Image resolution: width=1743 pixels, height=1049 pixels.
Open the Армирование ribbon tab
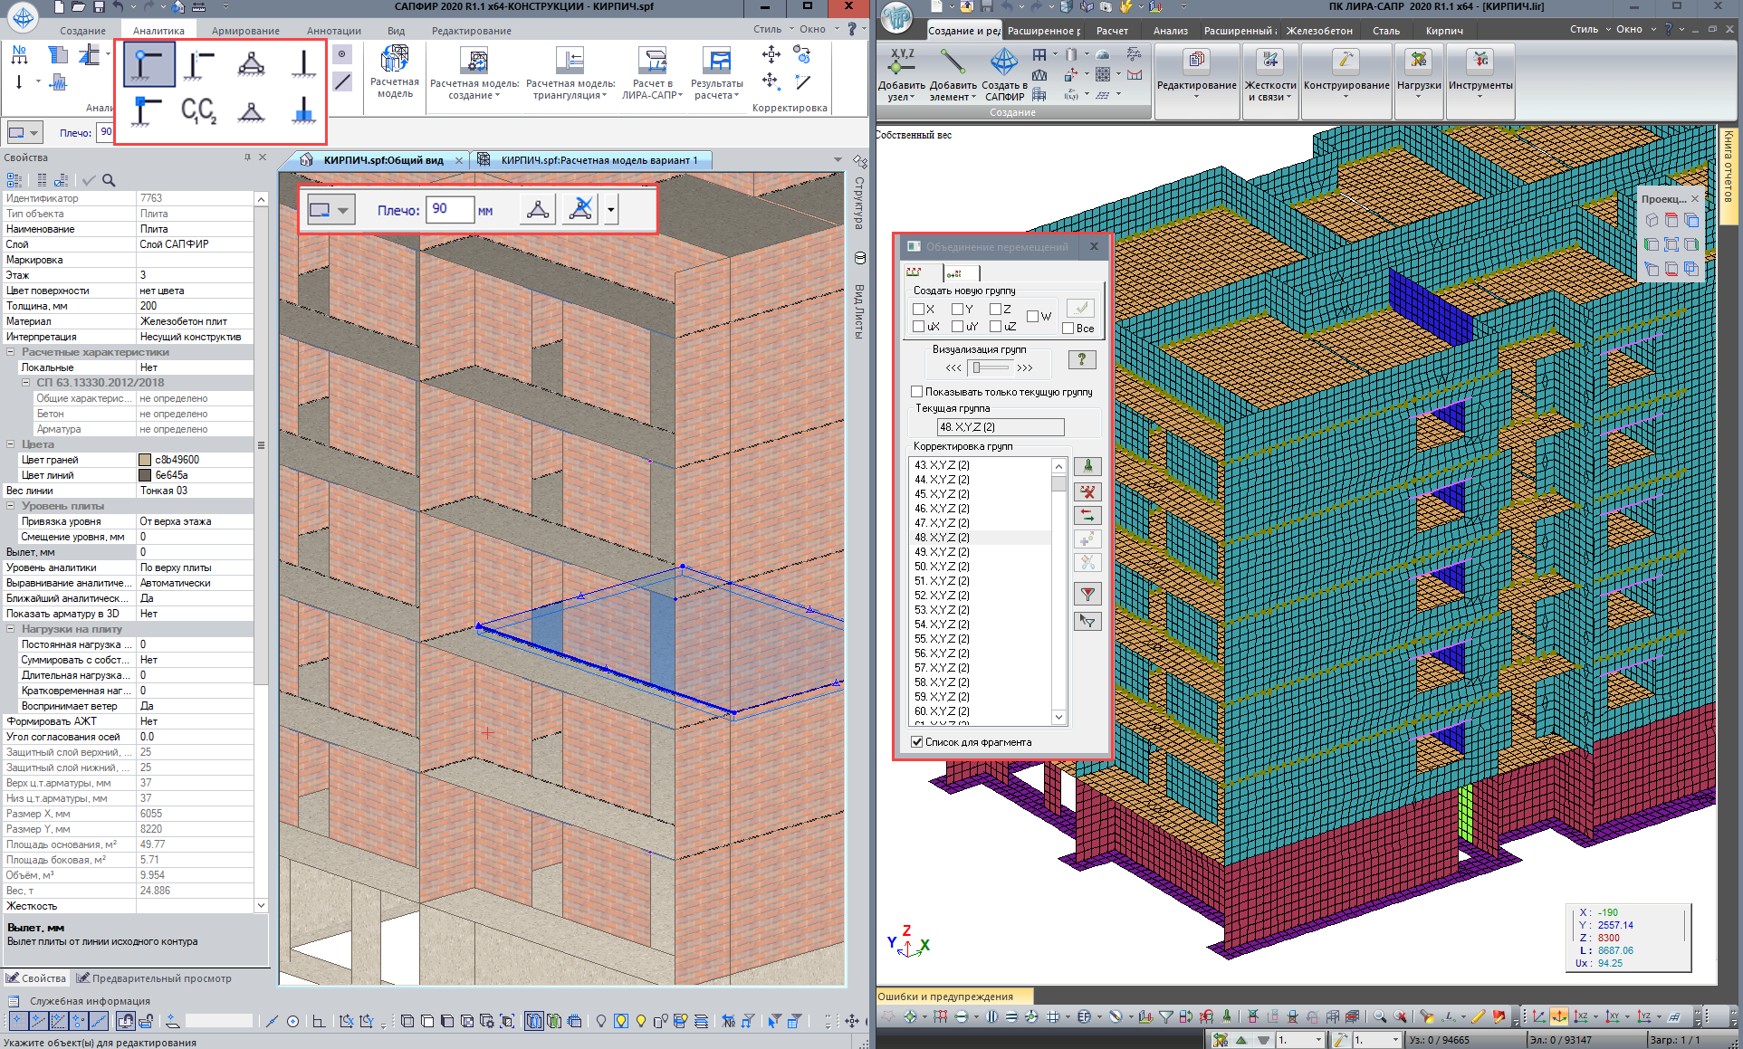[x=245, y=31]
